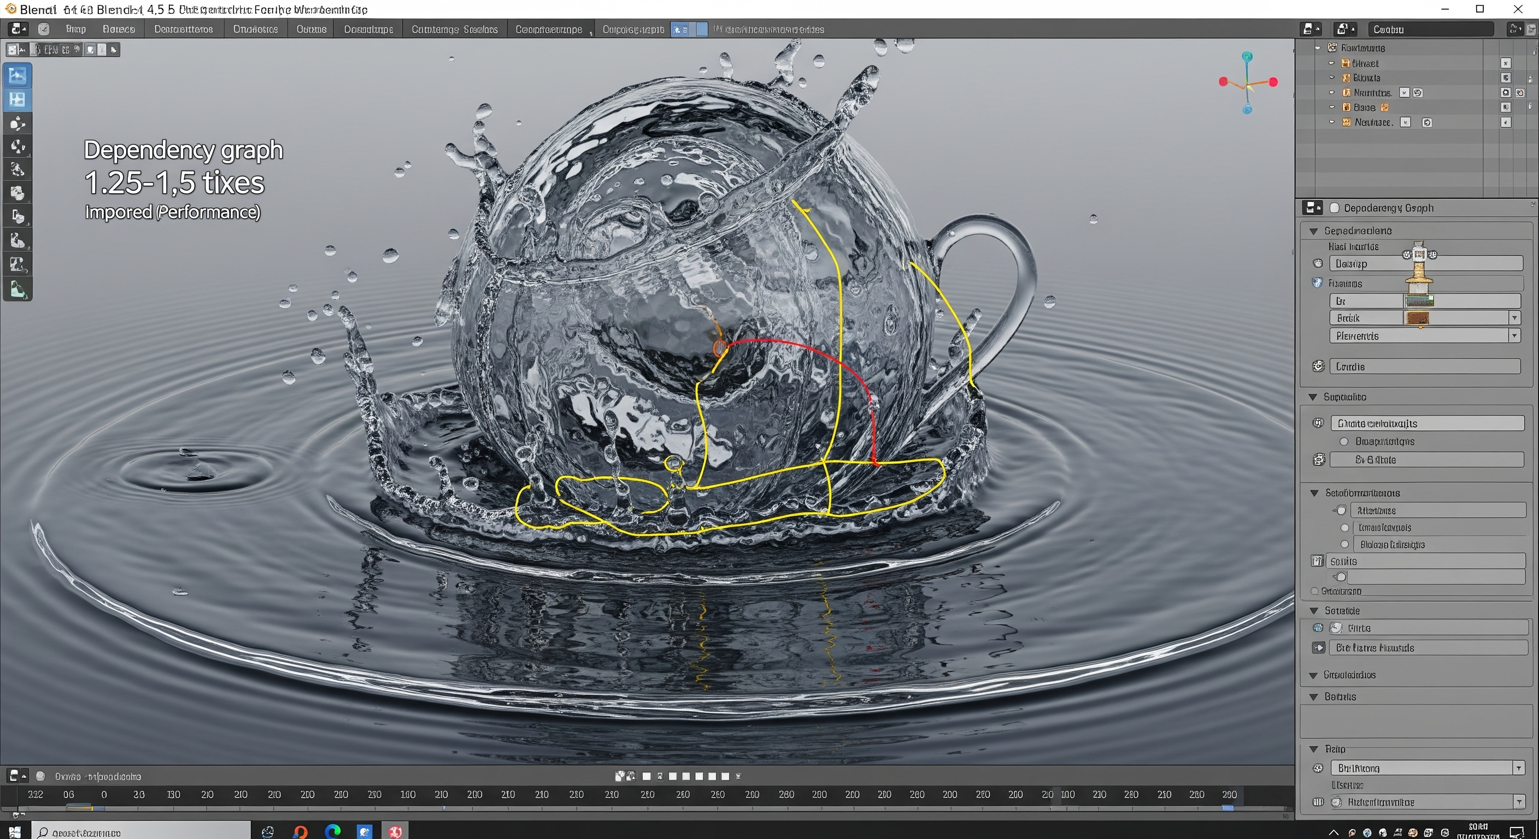The height and width of the screenshot is (839, 1539).
Task: Toggle the Attributes option under Transformations
Action: (x=1341, y=510)
